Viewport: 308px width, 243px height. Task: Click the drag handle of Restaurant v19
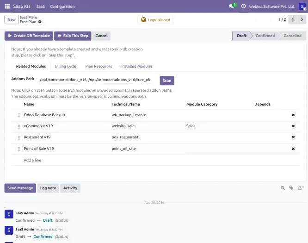tap(19, 137)
